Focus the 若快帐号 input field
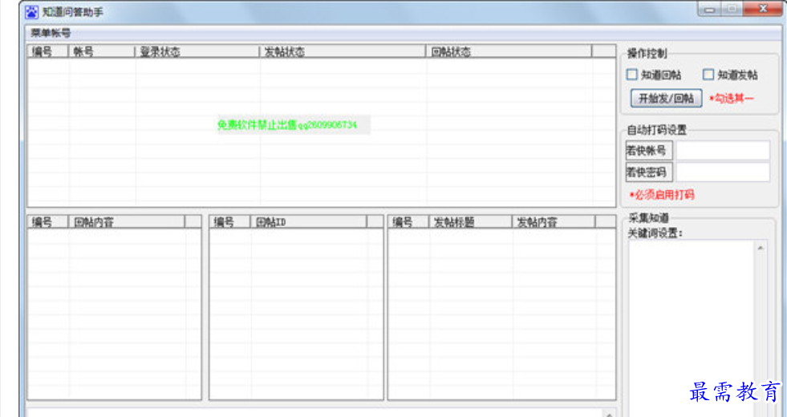The width and height of the screenshot is (787, 417). click(723, 150)
